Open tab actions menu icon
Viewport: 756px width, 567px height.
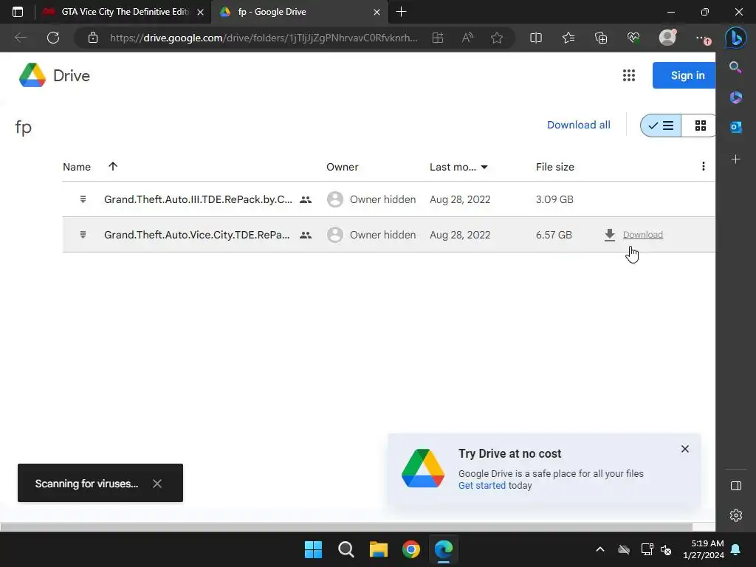click(18, 12)
